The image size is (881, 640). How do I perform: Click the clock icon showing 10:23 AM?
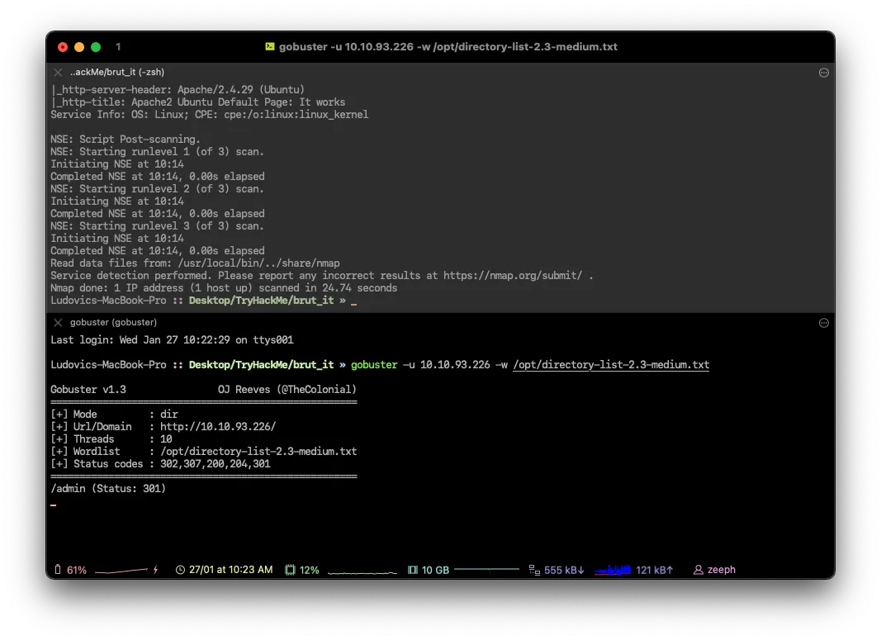181,570
